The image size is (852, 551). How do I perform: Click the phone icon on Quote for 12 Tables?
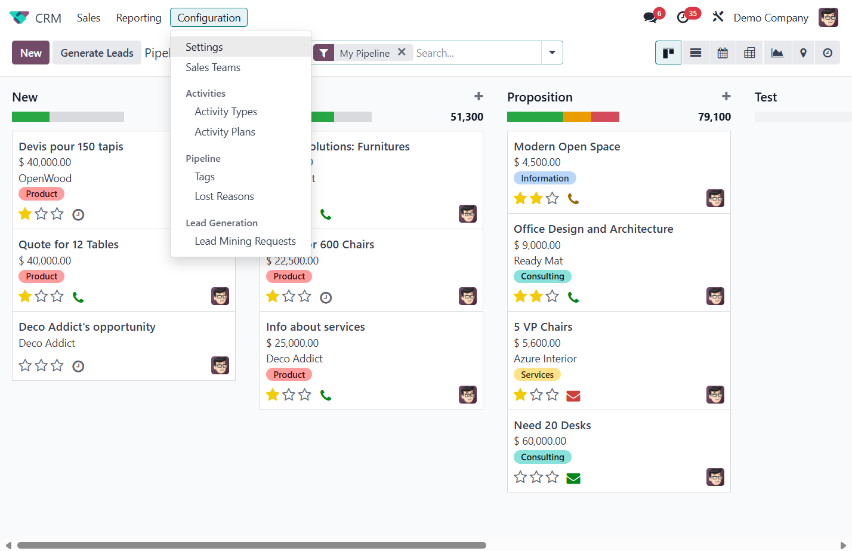coord(78,297)
